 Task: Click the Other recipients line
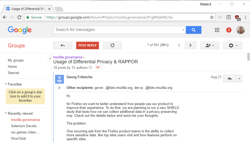[x=119, y=88]
